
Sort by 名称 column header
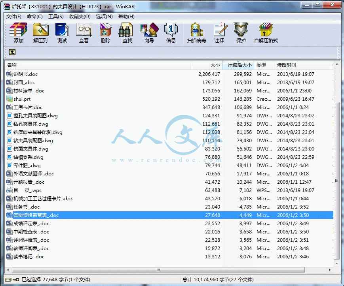coord(98,65)
